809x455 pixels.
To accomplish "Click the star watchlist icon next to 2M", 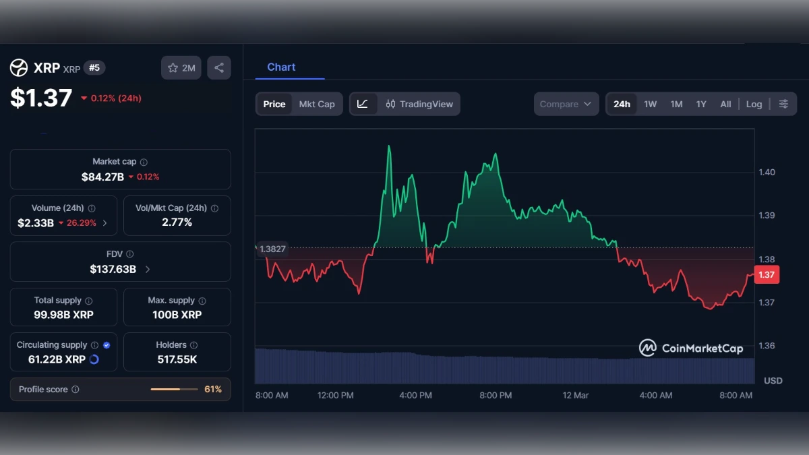I will coord(173,67).
